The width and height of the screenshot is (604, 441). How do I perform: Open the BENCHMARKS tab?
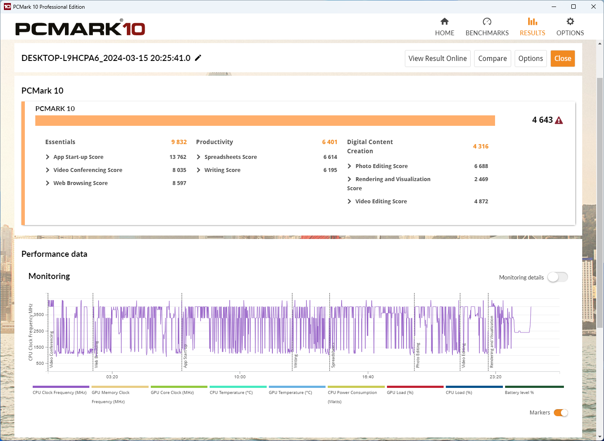point(487,33)
